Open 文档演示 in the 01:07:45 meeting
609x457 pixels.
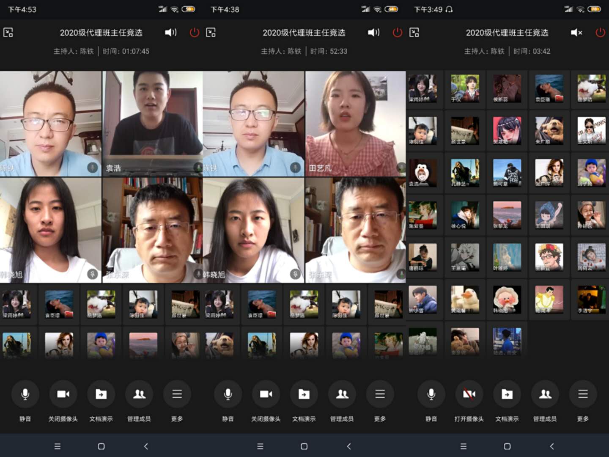tap(101, 394)
